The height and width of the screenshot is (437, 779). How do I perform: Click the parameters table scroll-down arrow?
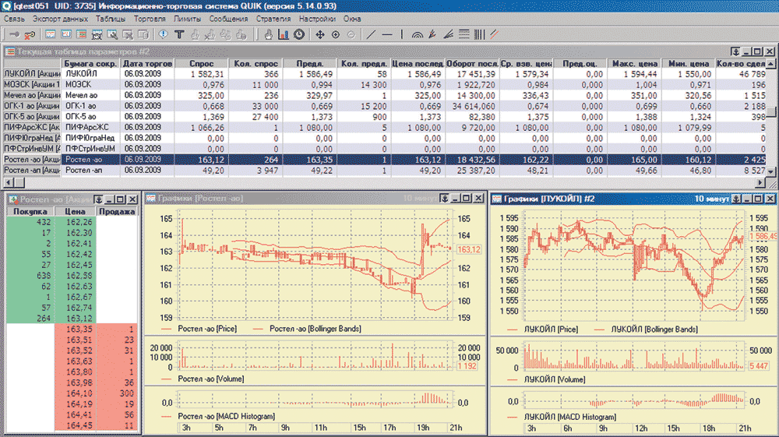(770, 171)
